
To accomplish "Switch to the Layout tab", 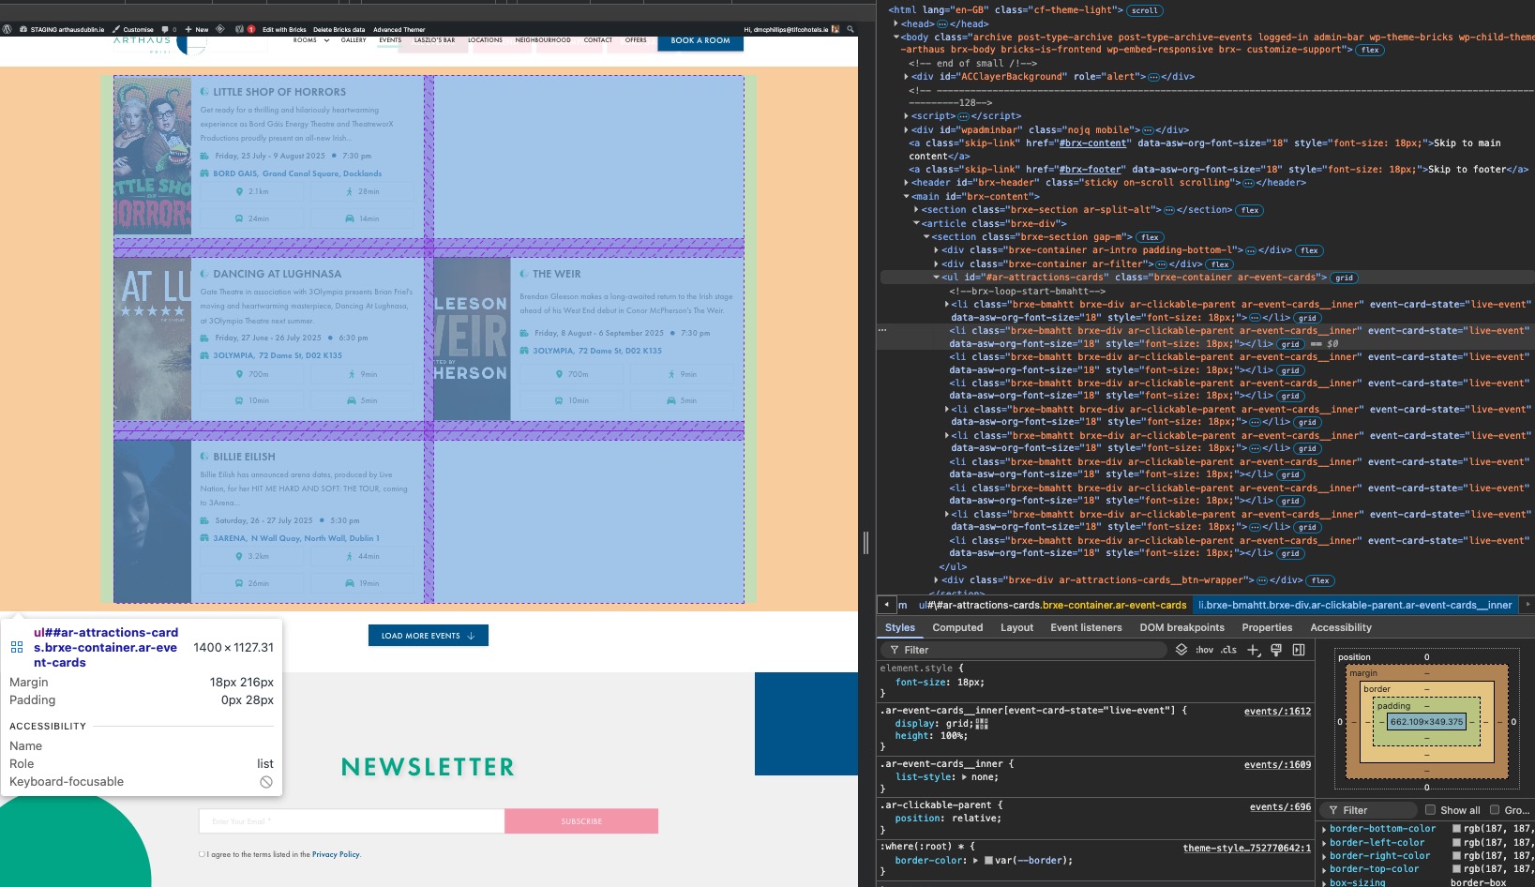I will [1016, 627].
